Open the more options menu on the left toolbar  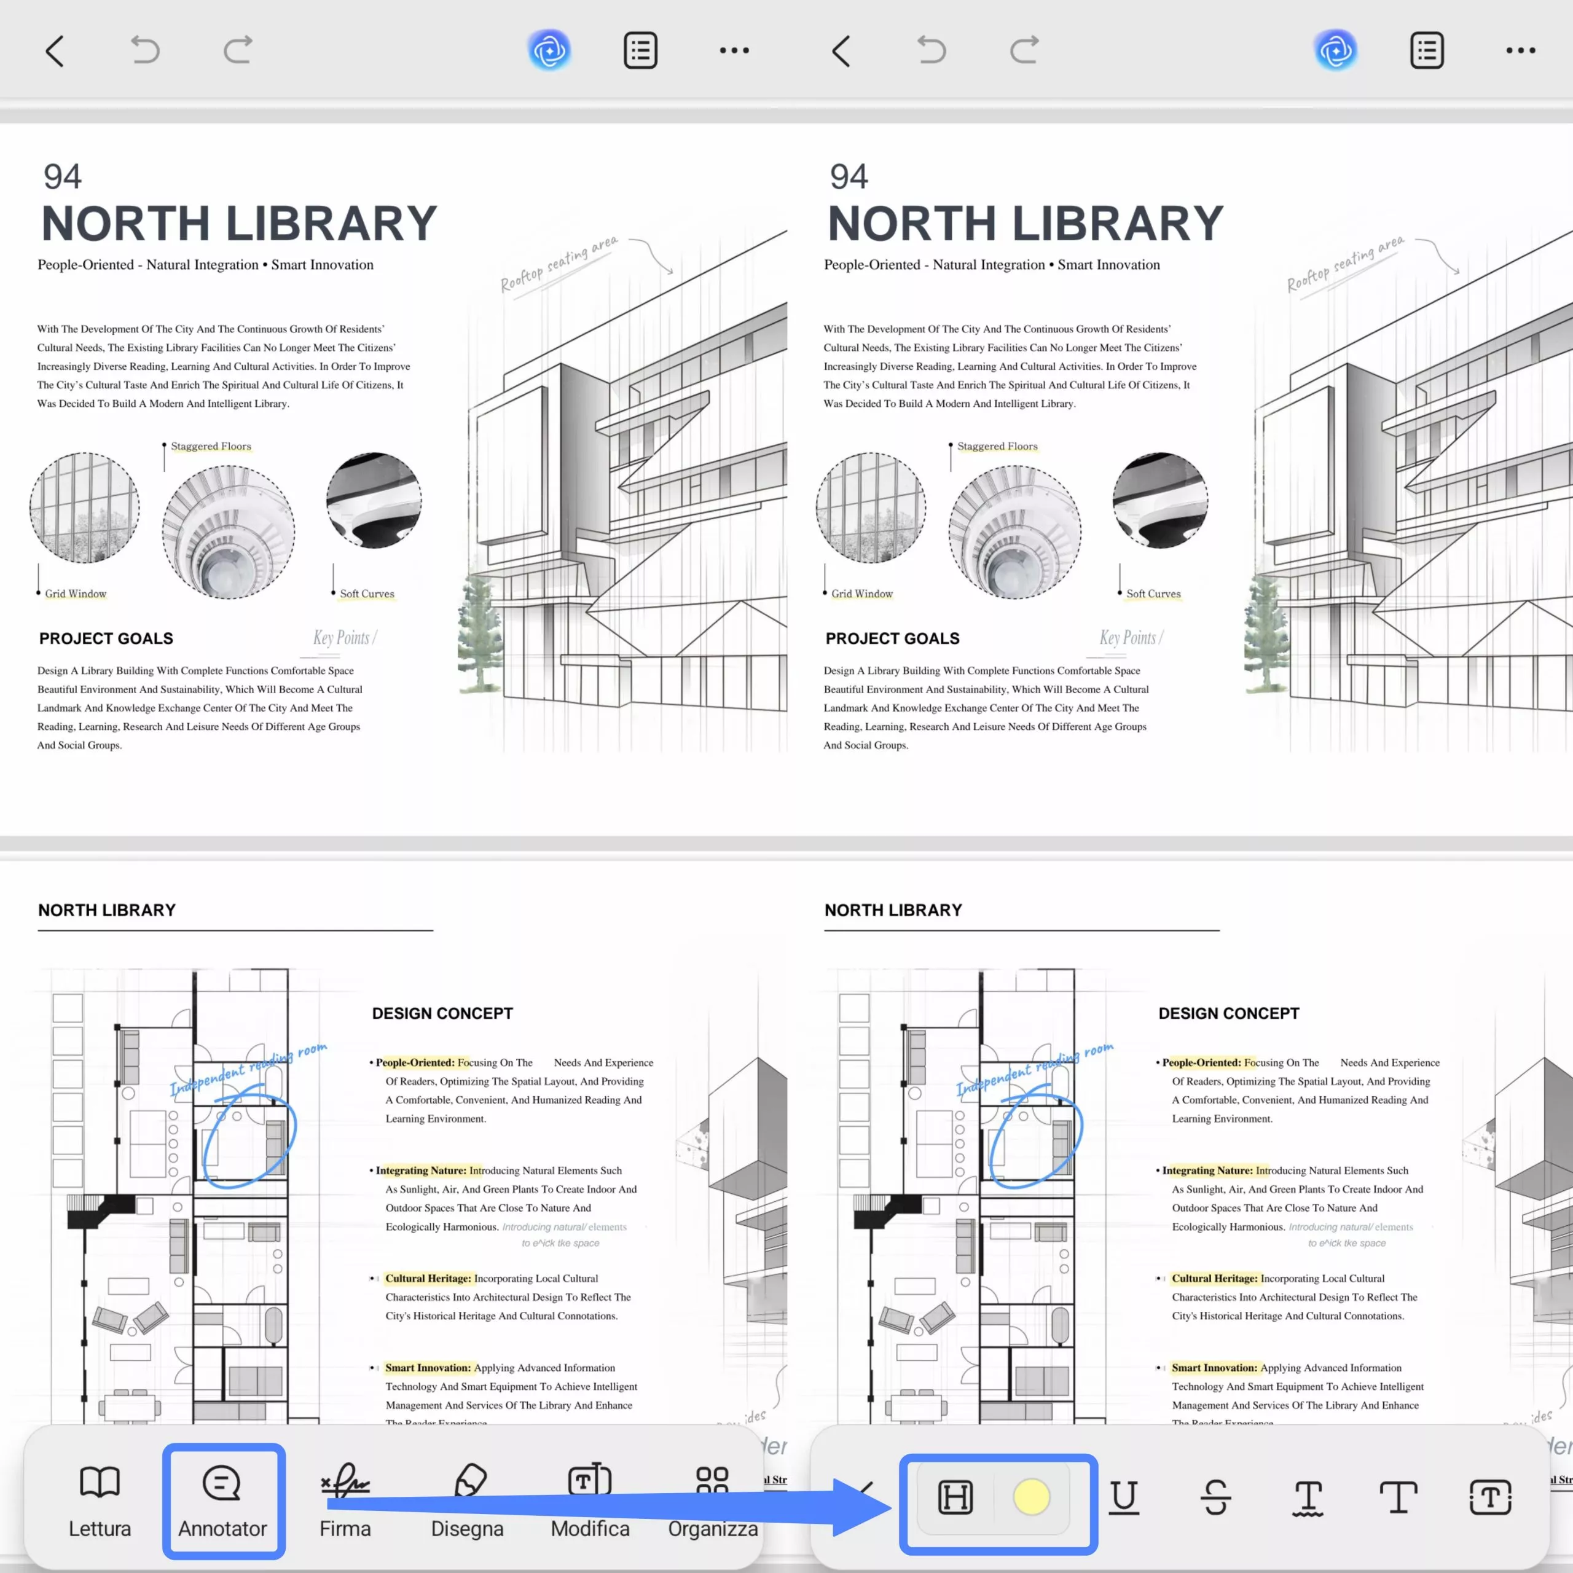(x=734, y=50)
